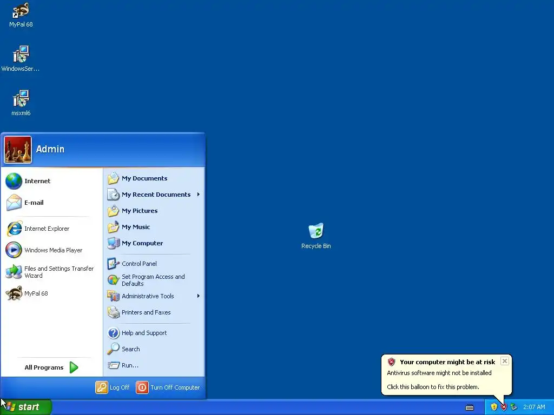Click the Admin user name text

[x=50, y=149]
